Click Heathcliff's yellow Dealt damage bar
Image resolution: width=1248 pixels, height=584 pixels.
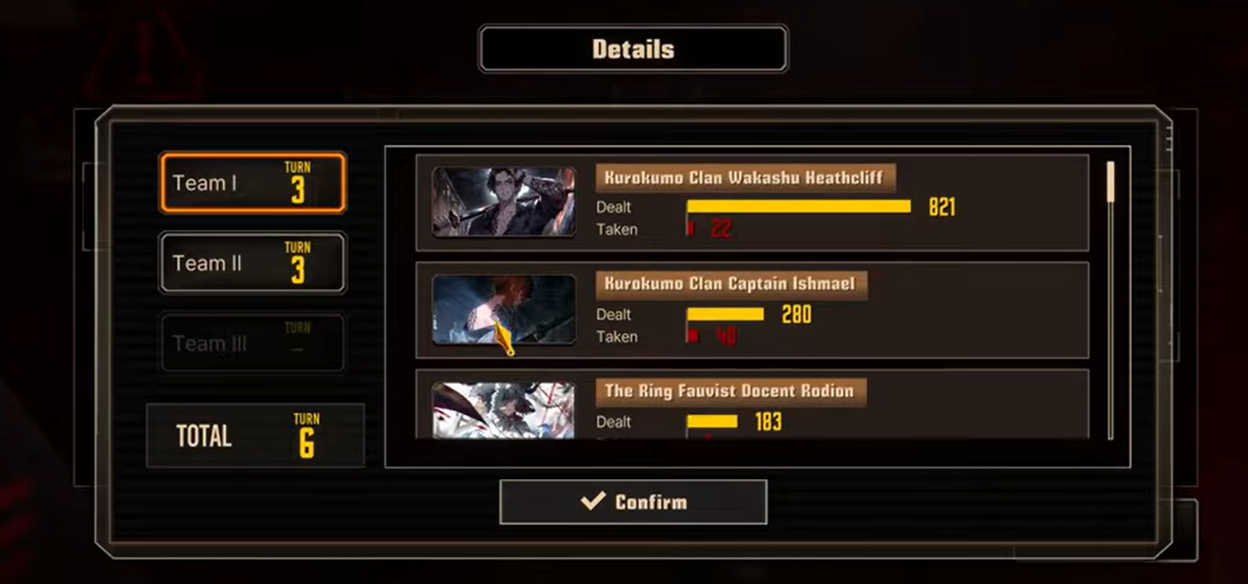click(x=799, y=206)
